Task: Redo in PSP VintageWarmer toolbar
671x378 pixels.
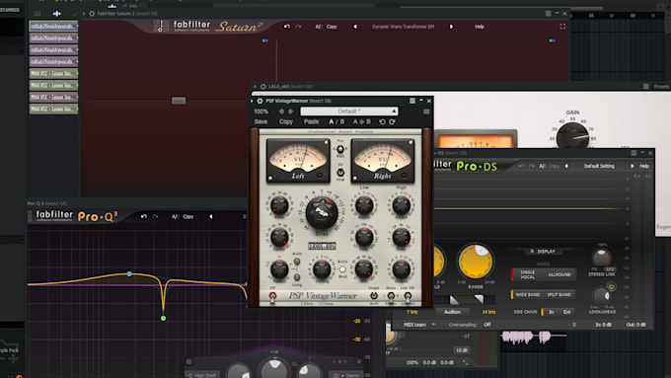Action: pyautogui.click(x=392, y=122)
